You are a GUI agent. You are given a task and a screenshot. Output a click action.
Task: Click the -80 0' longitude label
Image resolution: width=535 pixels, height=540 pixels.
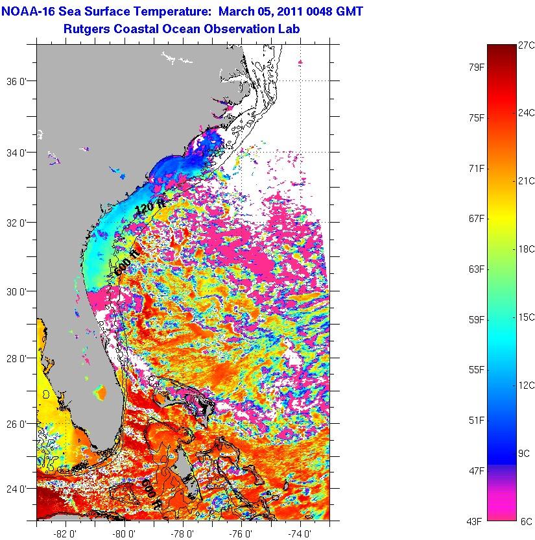[x=124, y=534]
